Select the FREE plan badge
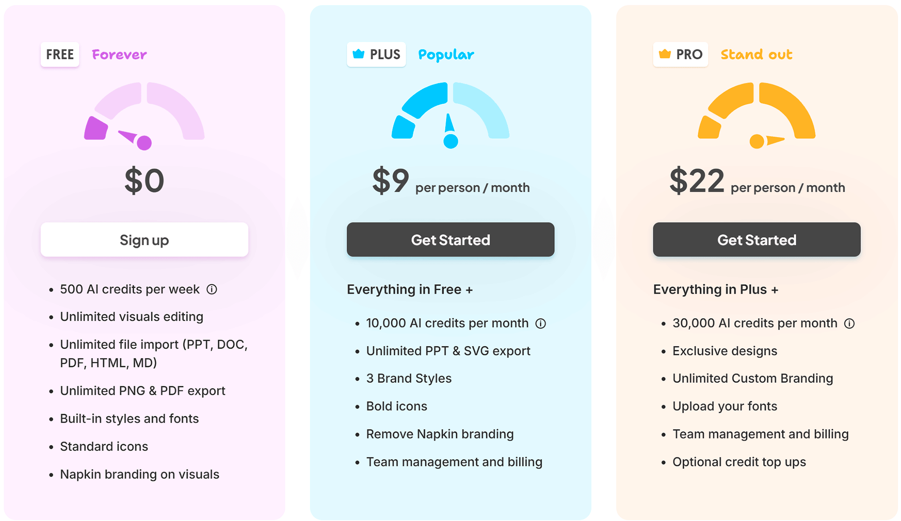This screenshot has width=901, height=521. click(x=60, y=54)
